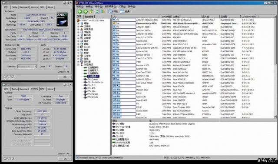Click the Up level arrow icon in EVEREST toolbar
The width and height of the screenshot is (278, 164).
click(x=91, y=12)
